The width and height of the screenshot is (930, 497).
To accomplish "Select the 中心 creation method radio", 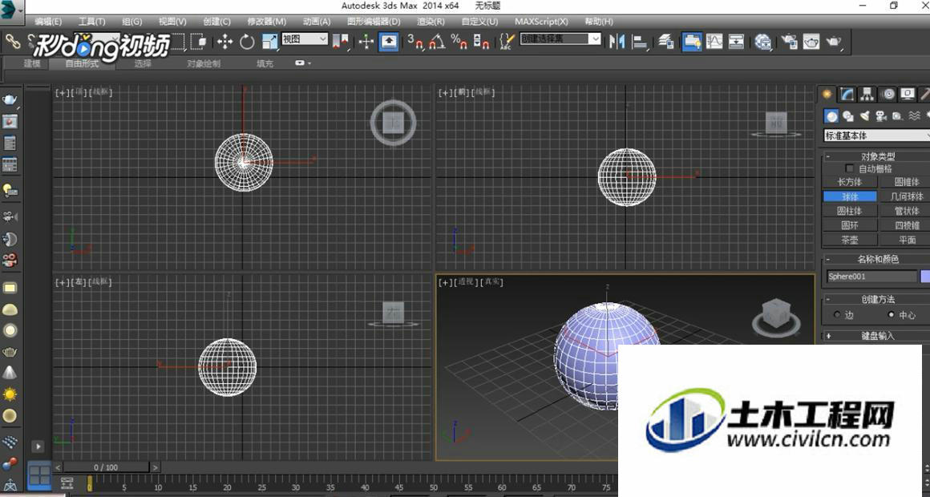I will click(x=891, y=315).
